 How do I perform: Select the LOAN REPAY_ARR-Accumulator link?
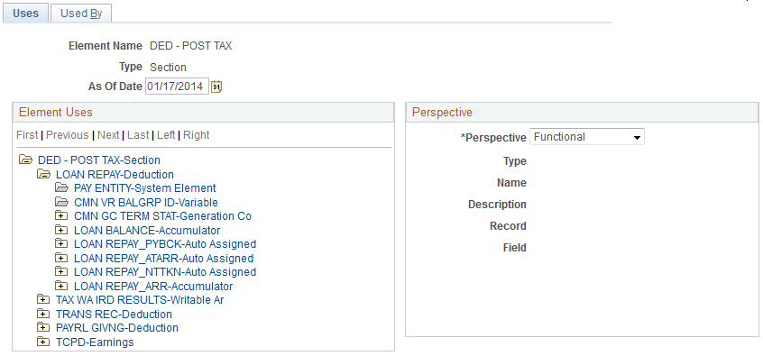pyautogui.click(x=153, y=286)
